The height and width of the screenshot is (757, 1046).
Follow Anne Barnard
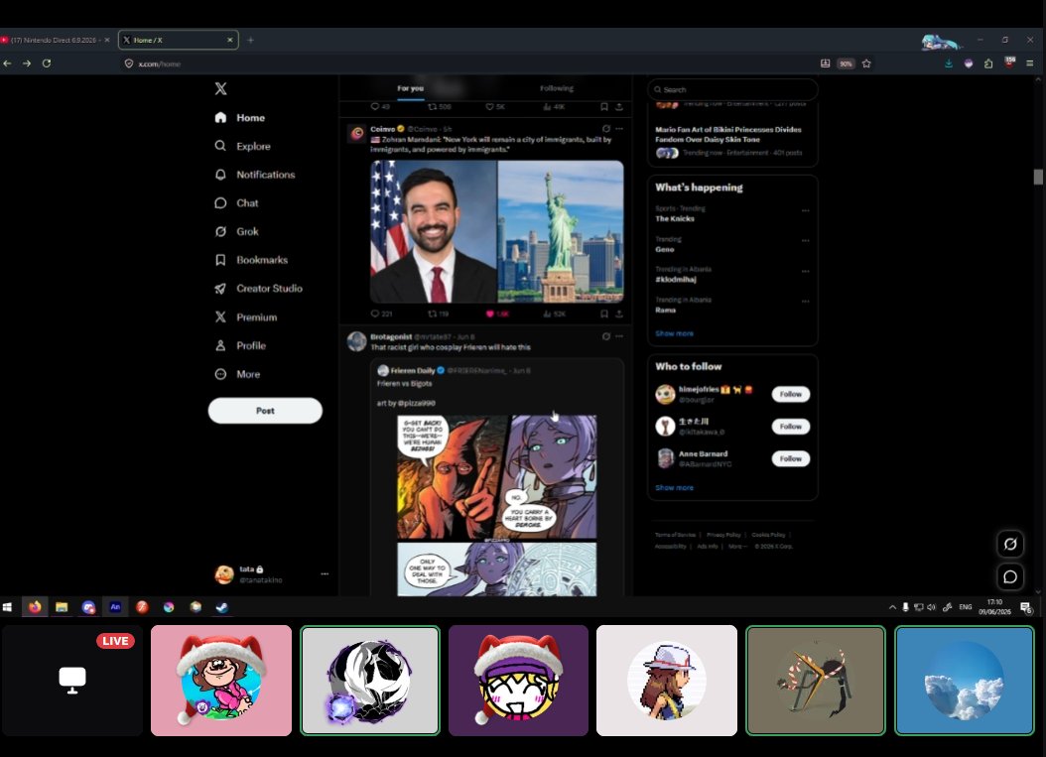point(791,459)
